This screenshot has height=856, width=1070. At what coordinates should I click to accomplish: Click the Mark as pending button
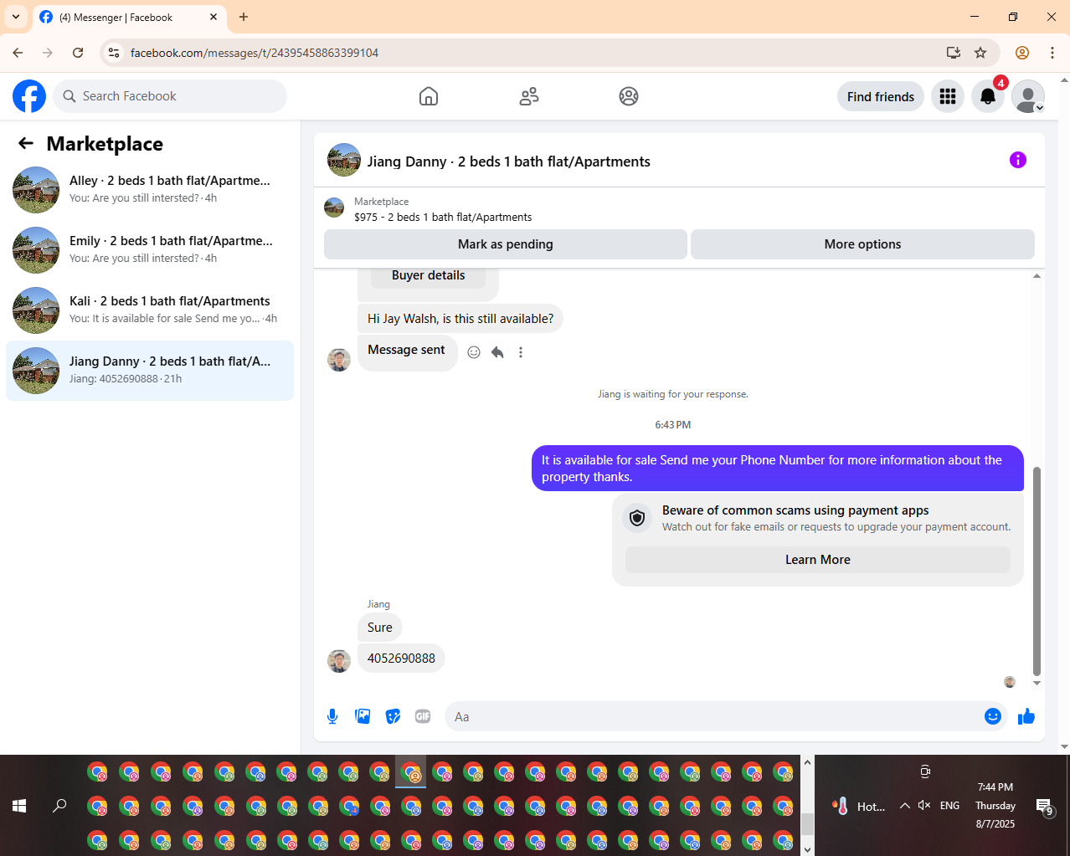tap(506, 244)
